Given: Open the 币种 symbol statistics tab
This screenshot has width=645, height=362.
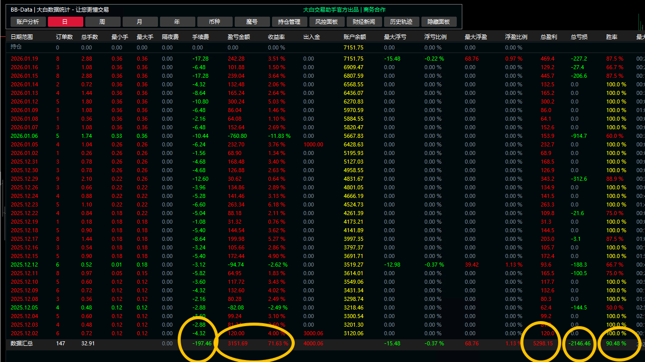Looking at the screenshot, I should click(215, 22).
